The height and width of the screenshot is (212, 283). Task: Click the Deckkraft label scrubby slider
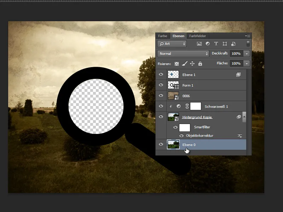pyautogui.click(x=220, y=53)
